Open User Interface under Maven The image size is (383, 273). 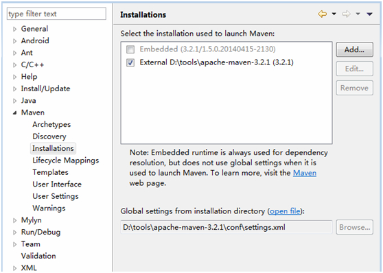(x=57, y=184)
